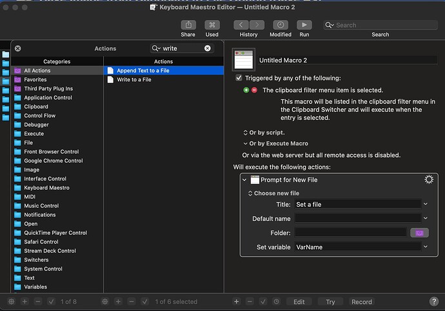Click the Edit button
The image size is (445, 311).
[299, 301]
